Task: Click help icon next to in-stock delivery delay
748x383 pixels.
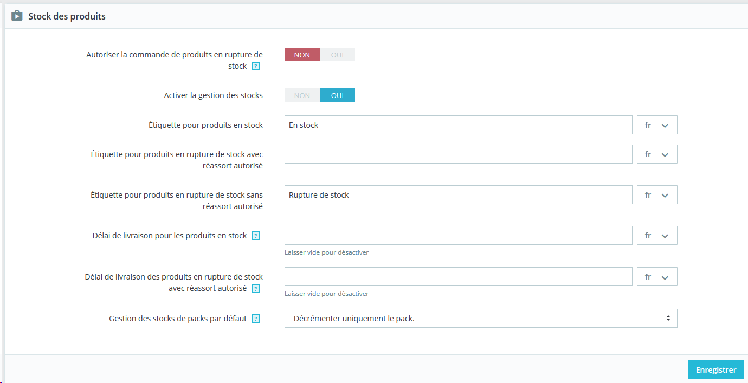Action: point(256,236)
